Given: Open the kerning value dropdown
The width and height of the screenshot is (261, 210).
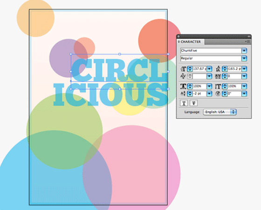Looking at the screenshot, I should tap(209, 76).
